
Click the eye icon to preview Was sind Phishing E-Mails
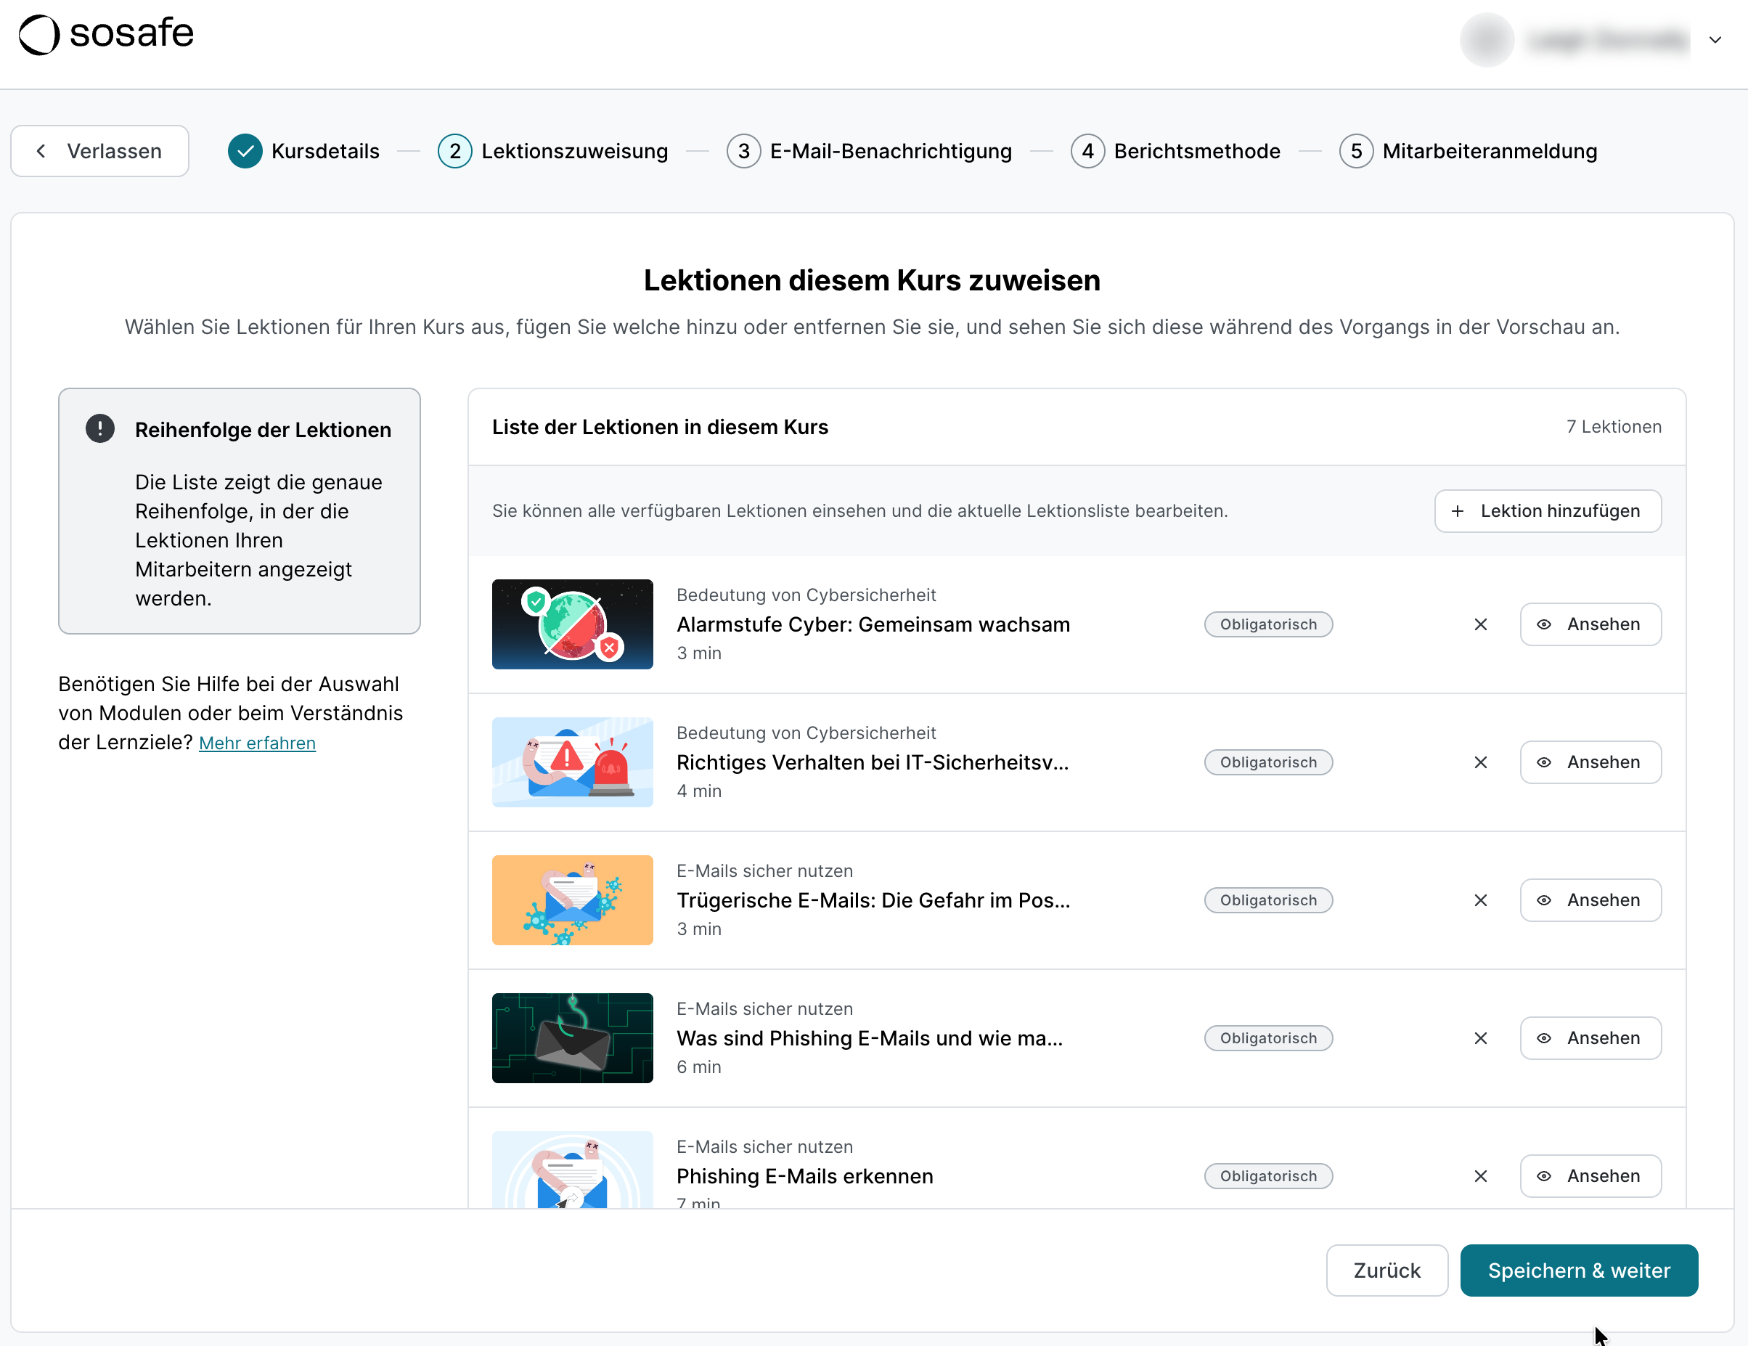(x=1545, y=1038)
